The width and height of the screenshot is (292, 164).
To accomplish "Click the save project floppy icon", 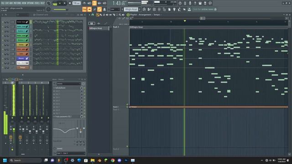I will pos(200,3).
